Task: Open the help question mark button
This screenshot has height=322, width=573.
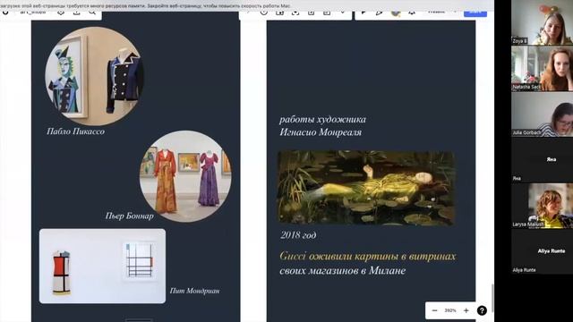Action: pos(482,310)
